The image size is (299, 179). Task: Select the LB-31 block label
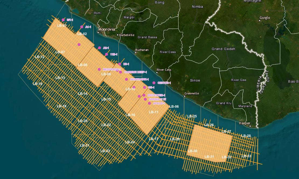tap(209, 157)
